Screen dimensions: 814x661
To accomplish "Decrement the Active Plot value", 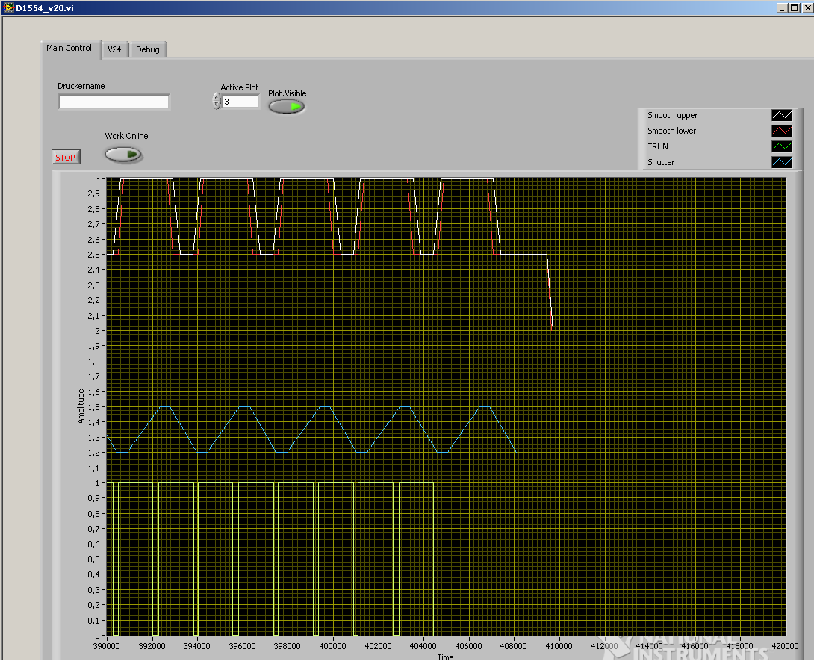I will pyautogui.click(x=217, y=105).
